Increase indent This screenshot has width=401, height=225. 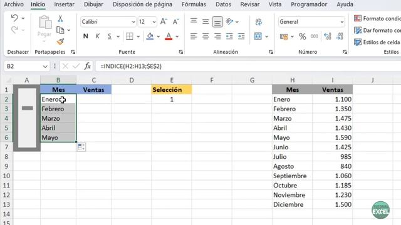click(241, 36)
